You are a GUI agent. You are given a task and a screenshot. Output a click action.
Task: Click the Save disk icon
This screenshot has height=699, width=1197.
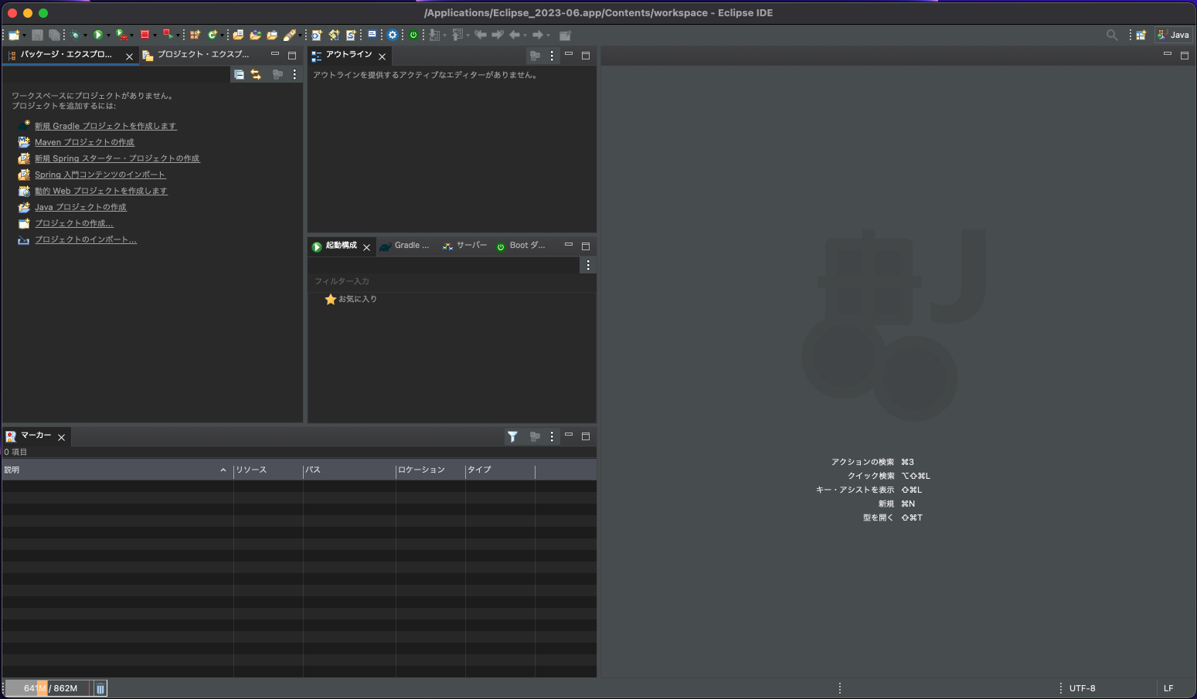click(37, 35)
